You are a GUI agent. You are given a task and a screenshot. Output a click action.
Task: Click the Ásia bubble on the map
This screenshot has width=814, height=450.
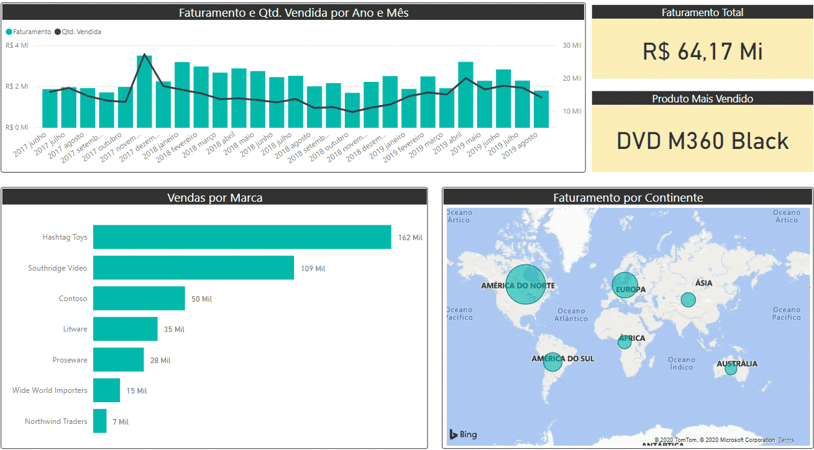(x=688, y=300)
